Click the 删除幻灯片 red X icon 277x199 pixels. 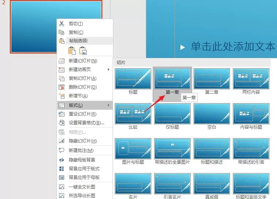pos(62,87)
